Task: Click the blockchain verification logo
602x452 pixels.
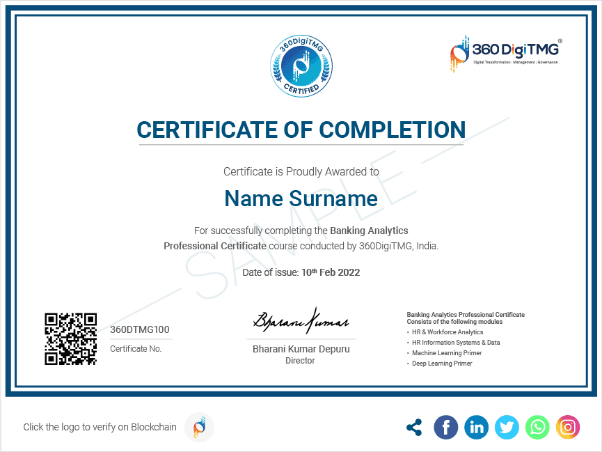Action: click(198, 427)
